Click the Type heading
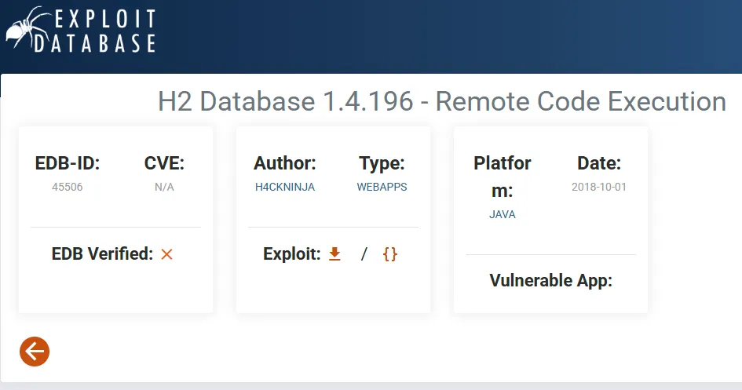The width and height of the screenshot is (742, 390). point(382,163)
